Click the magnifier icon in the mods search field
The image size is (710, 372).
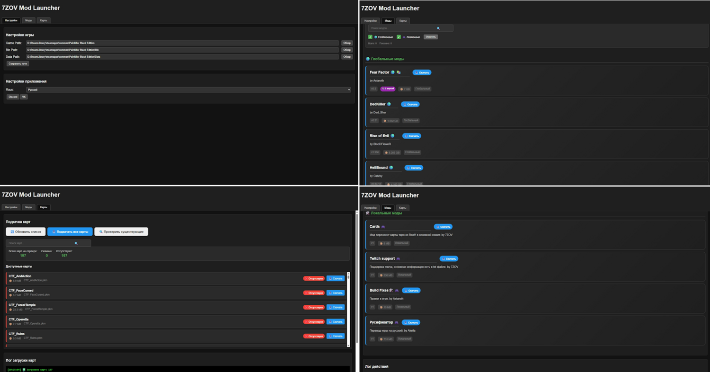438,28
